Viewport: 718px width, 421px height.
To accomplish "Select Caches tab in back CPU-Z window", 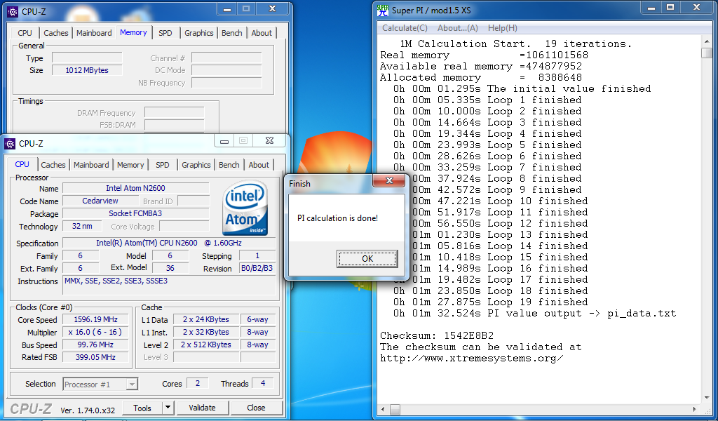I will tap(56, 33).
